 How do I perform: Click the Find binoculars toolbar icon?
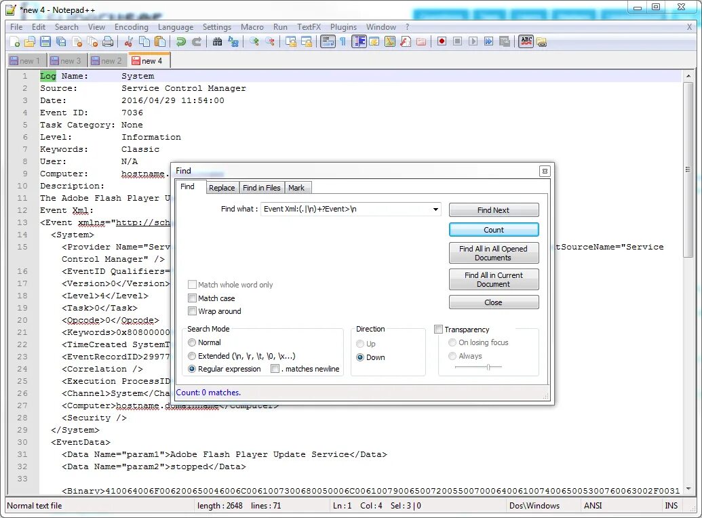[218, 41]
